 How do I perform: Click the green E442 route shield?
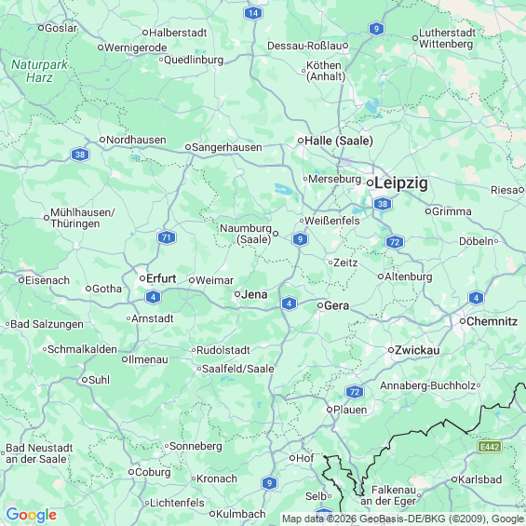pyautogui.click(x=490, y=447)
